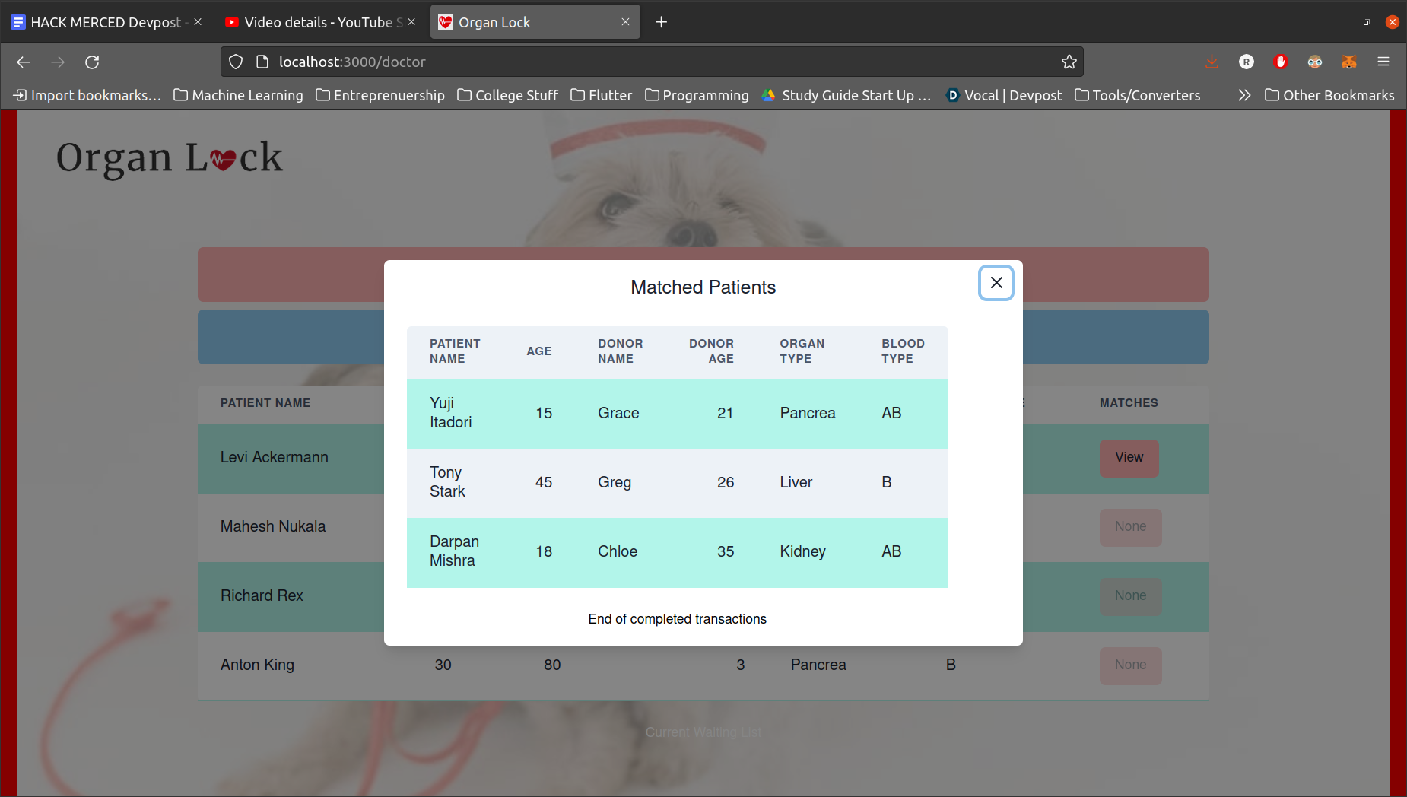
Task: Click the None button for Richard Rex
Action: (x=1130, y=596)
